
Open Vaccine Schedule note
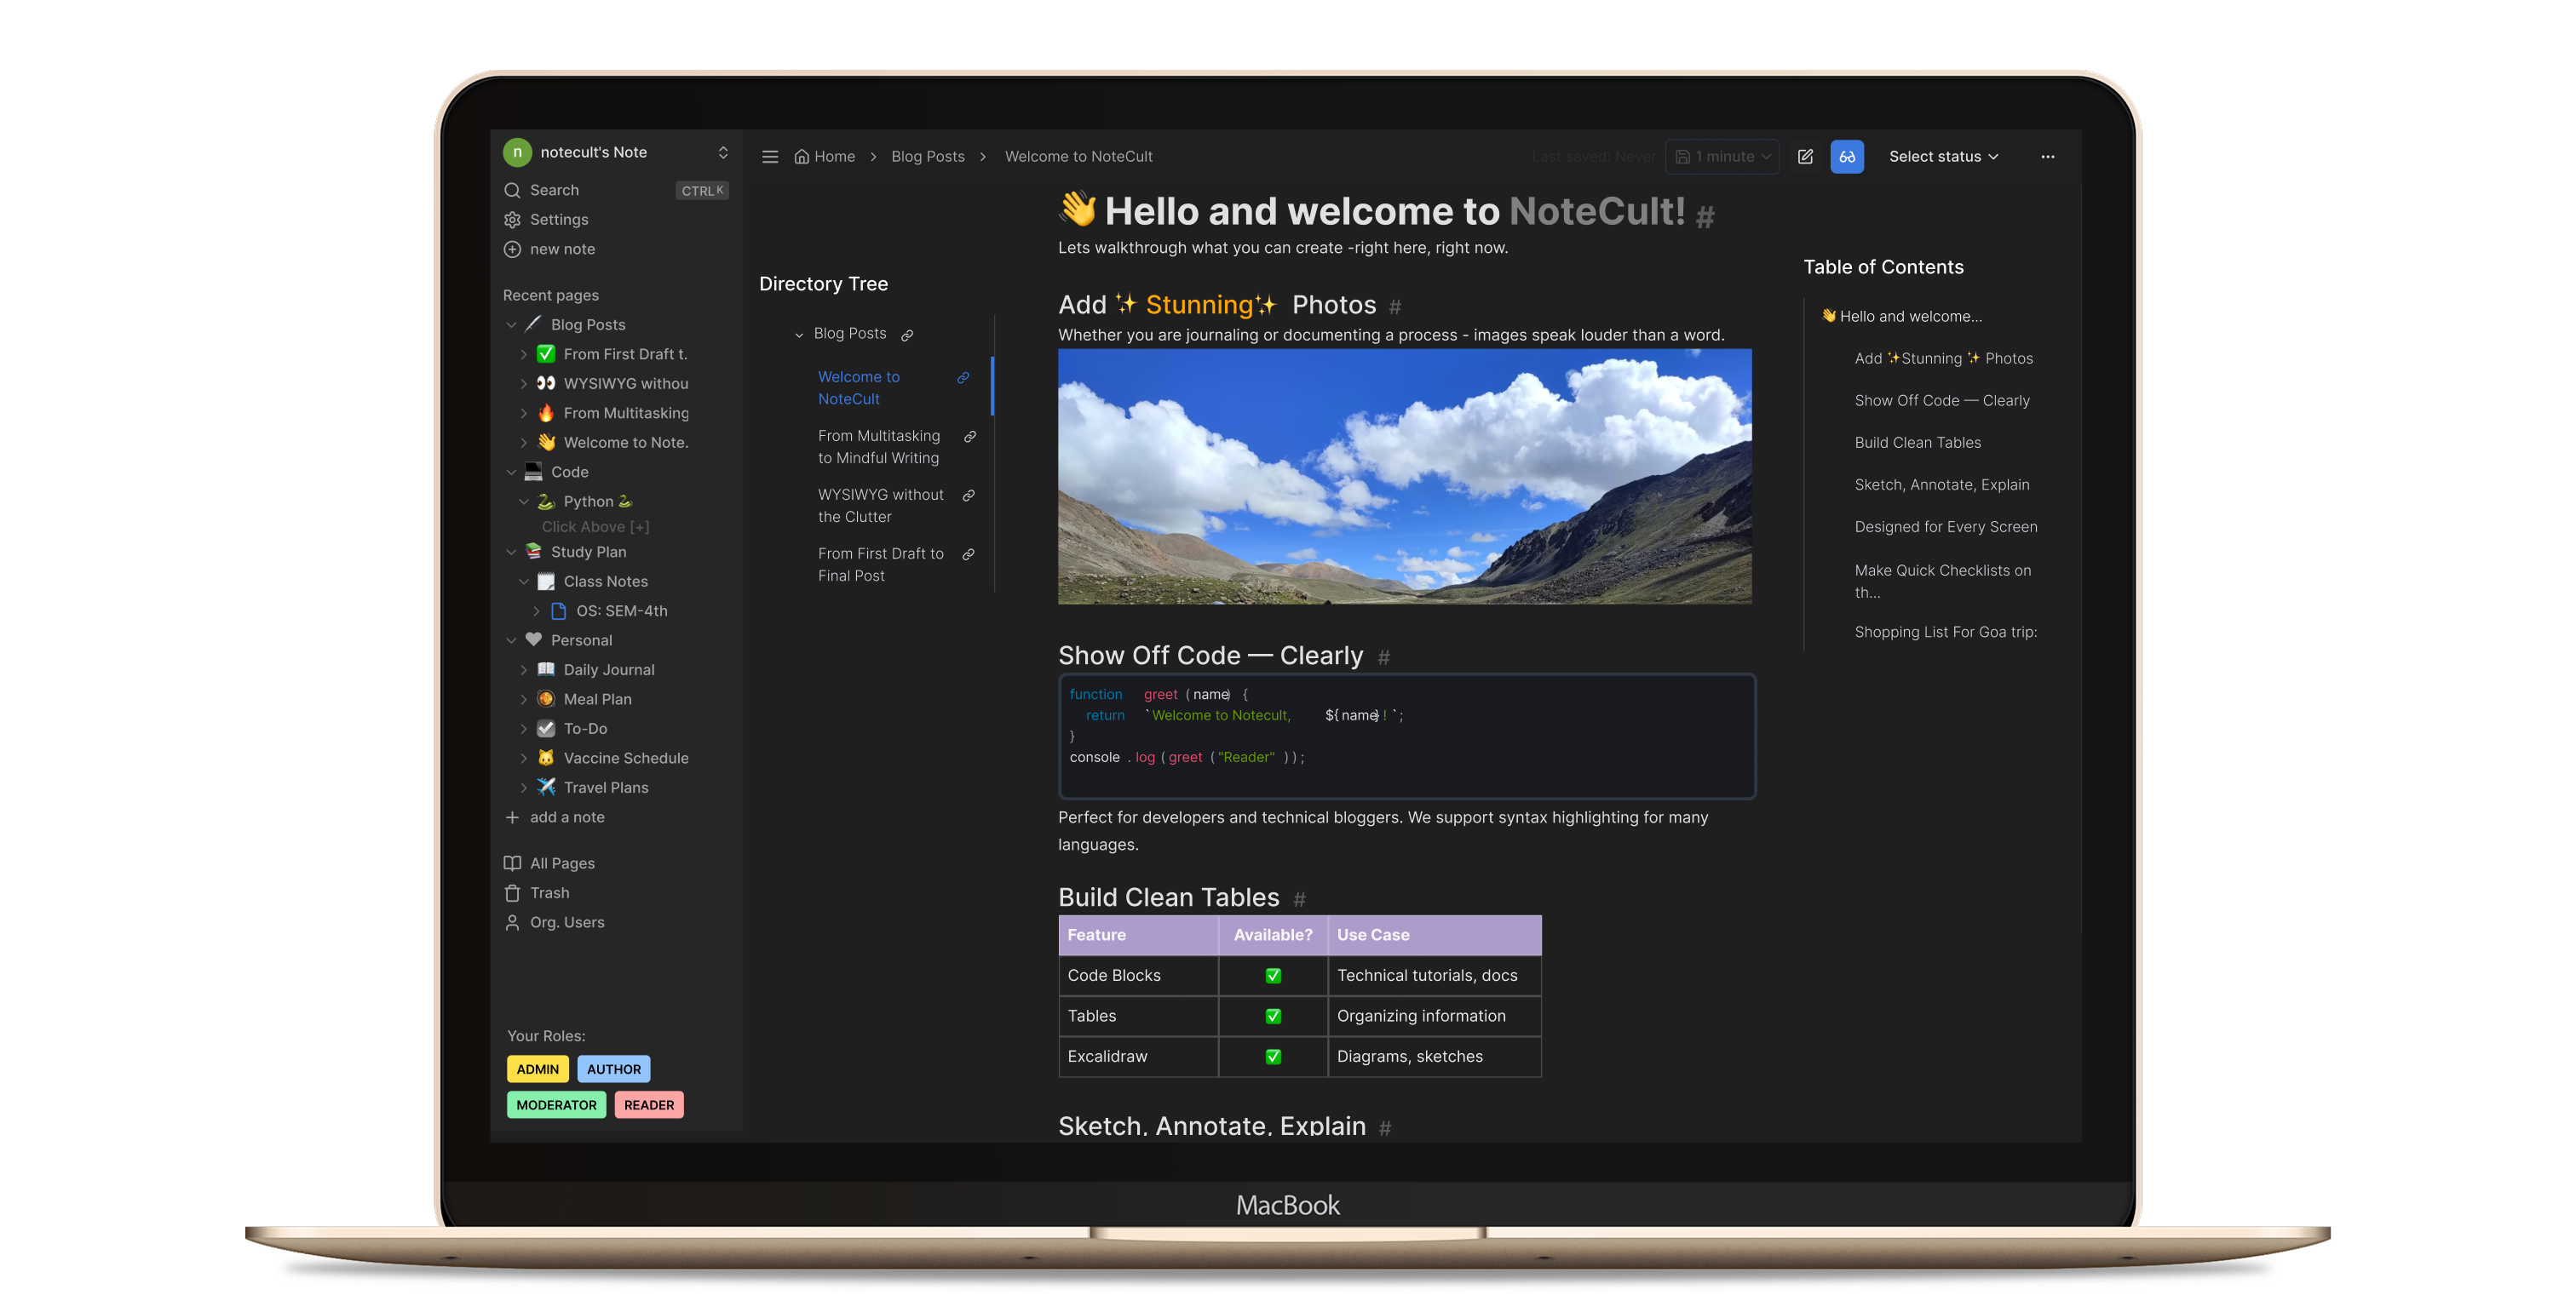pos(626,759)
